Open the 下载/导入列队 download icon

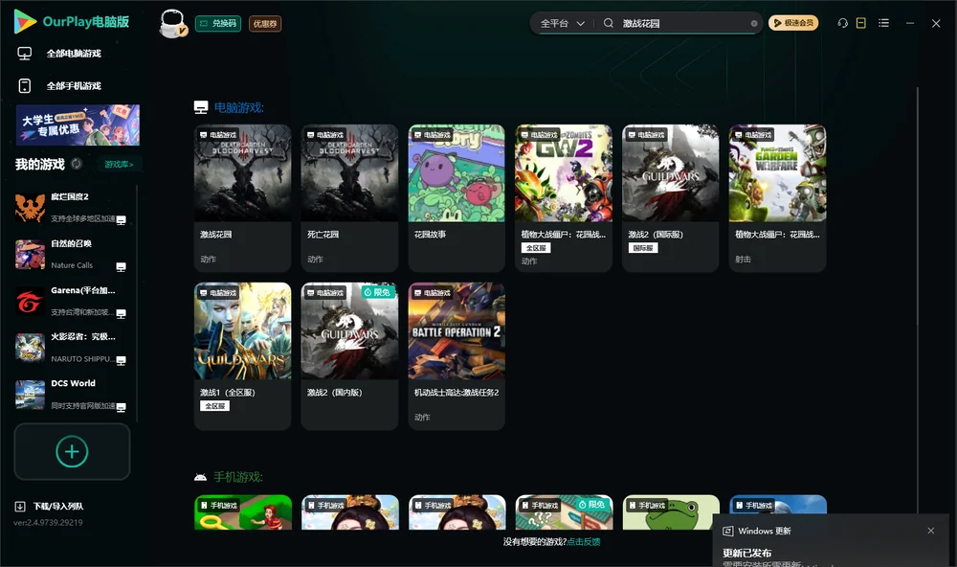click(x=20, y=506)
